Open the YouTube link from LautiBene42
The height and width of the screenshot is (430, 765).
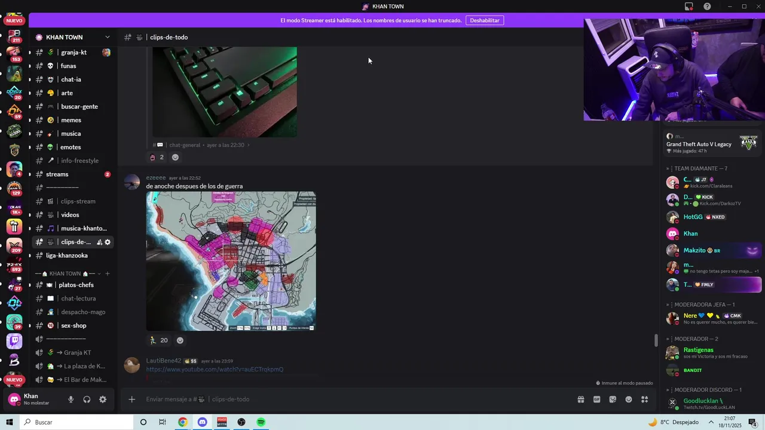click(x=215, y=370)
